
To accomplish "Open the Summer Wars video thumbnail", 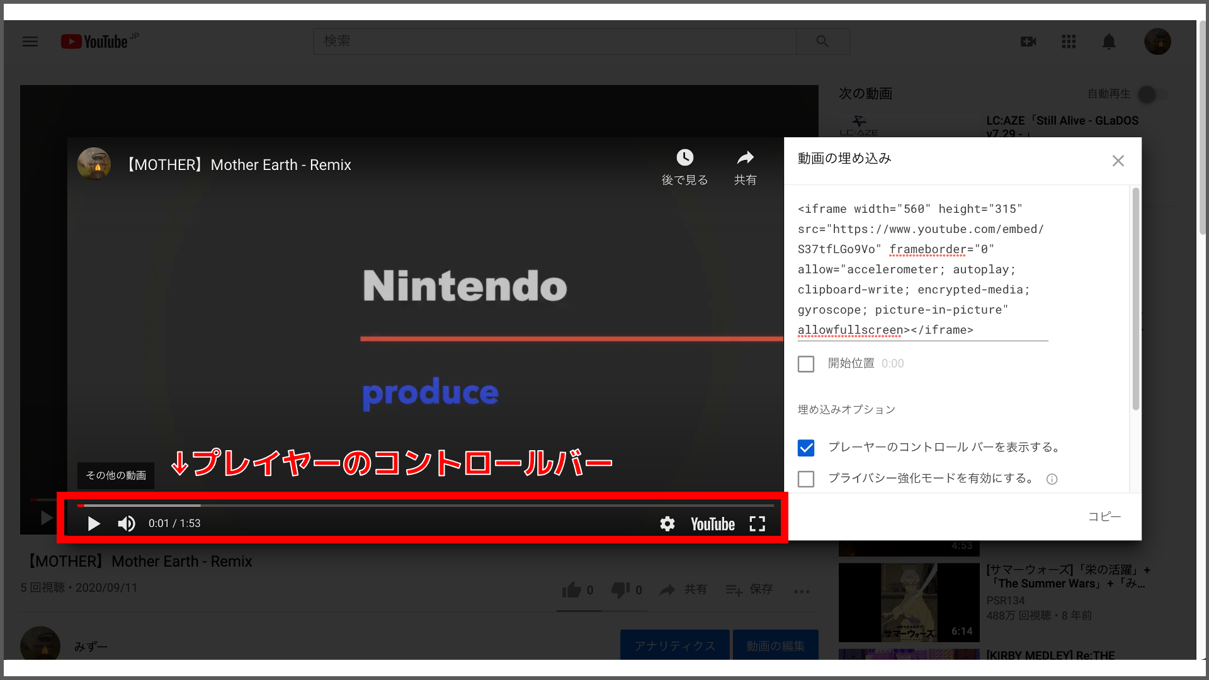I will pyautogui.click(x=909, y=603).
